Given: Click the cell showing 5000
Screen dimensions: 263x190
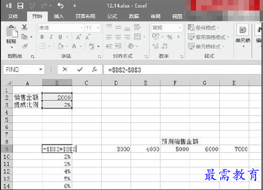Looking at the screenshot, I should (175, 149).
